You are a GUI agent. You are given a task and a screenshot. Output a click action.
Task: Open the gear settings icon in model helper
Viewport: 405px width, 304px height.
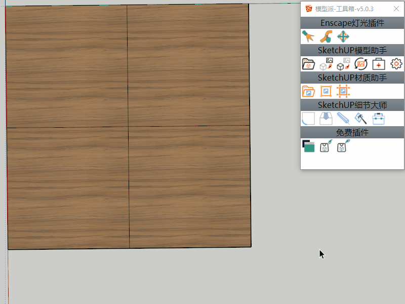coord(396,64)
